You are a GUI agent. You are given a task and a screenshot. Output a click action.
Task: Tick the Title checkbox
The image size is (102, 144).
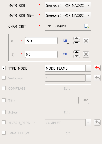point(4,100)
